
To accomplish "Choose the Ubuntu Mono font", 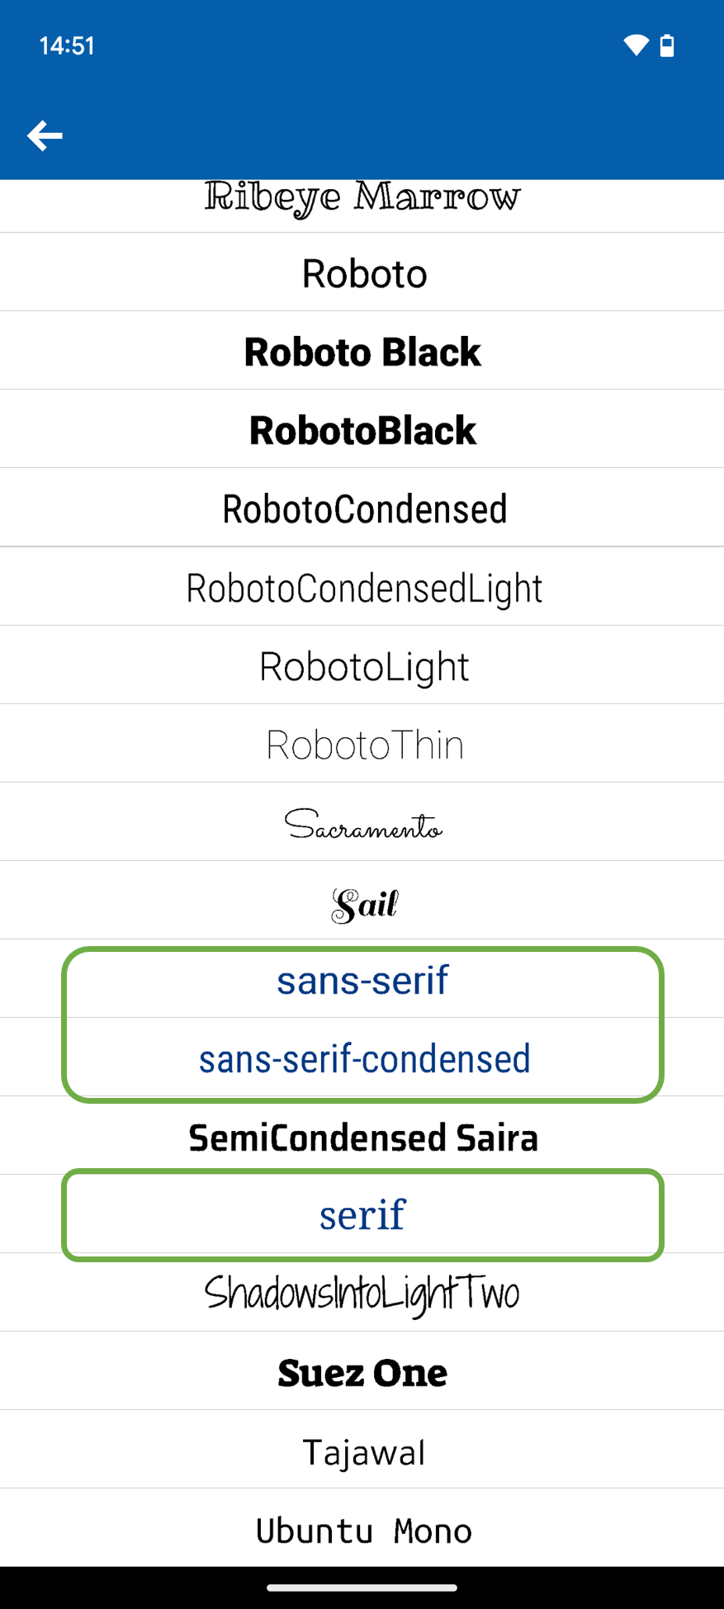I will (363, 1531).
